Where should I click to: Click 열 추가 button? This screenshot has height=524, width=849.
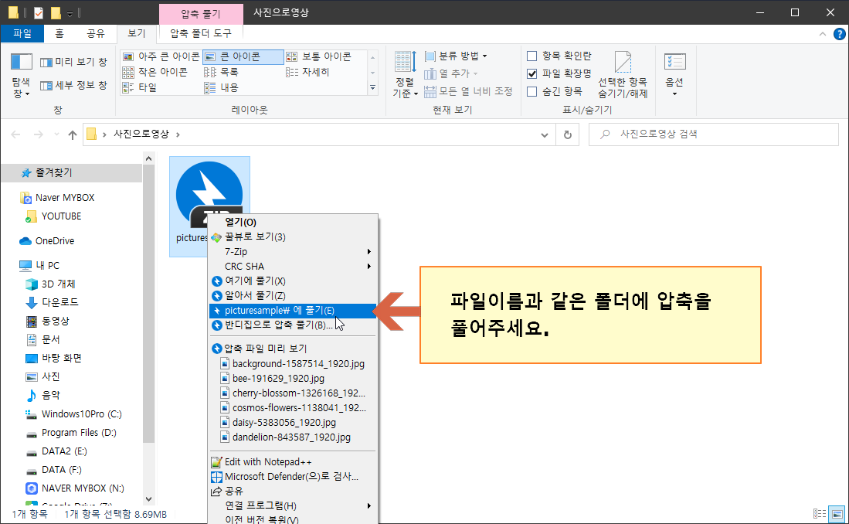pos(451,73)
